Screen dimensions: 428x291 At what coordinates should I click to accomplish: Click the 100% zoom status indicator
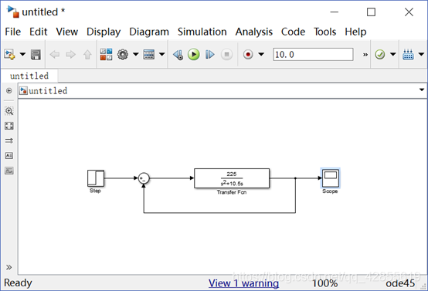pos(324,283)
